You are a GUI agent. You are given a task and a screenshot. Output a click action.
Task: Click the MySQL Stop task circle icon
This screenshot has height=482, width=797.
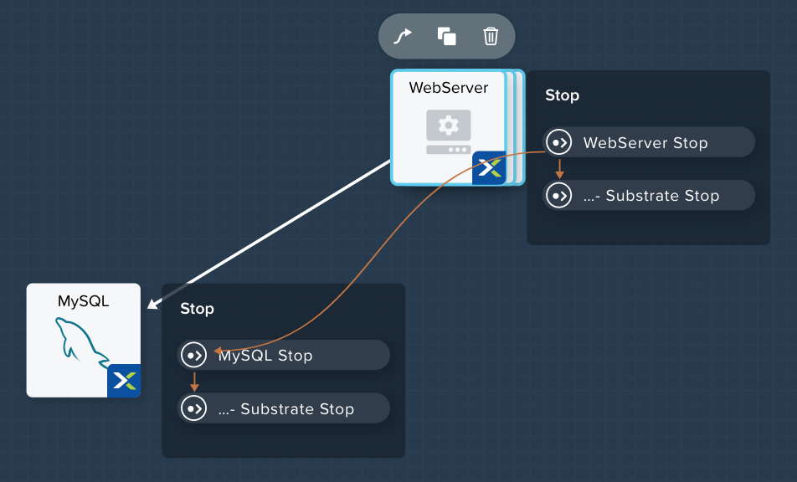coord(193,355)
